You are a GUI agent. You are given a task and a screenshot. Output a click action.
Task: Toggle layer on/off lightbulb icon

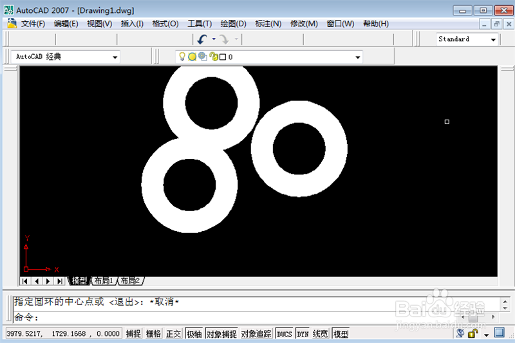[182, 57]
